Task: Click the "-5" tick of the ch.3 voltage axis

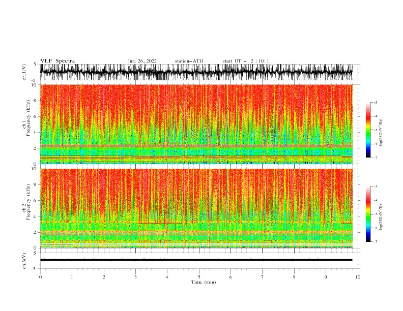Action: click(x=35, y=269)
